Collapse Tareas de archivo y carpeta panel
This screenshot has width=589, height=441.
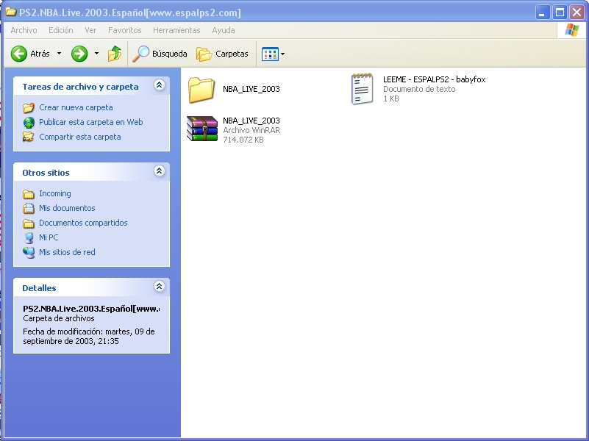[160, 85]
